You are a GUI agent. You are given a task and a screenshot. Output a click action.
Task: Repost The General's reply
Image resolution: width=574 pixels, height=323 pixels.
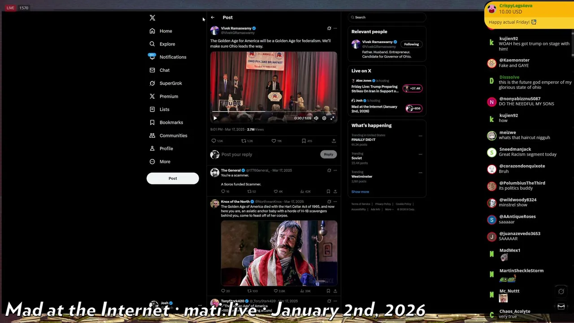(249, 192)
